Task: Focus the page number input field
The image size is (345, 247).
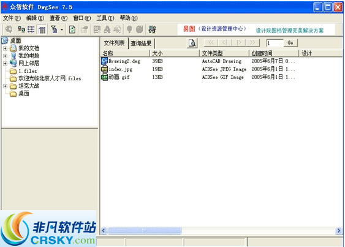Action: 275,43
